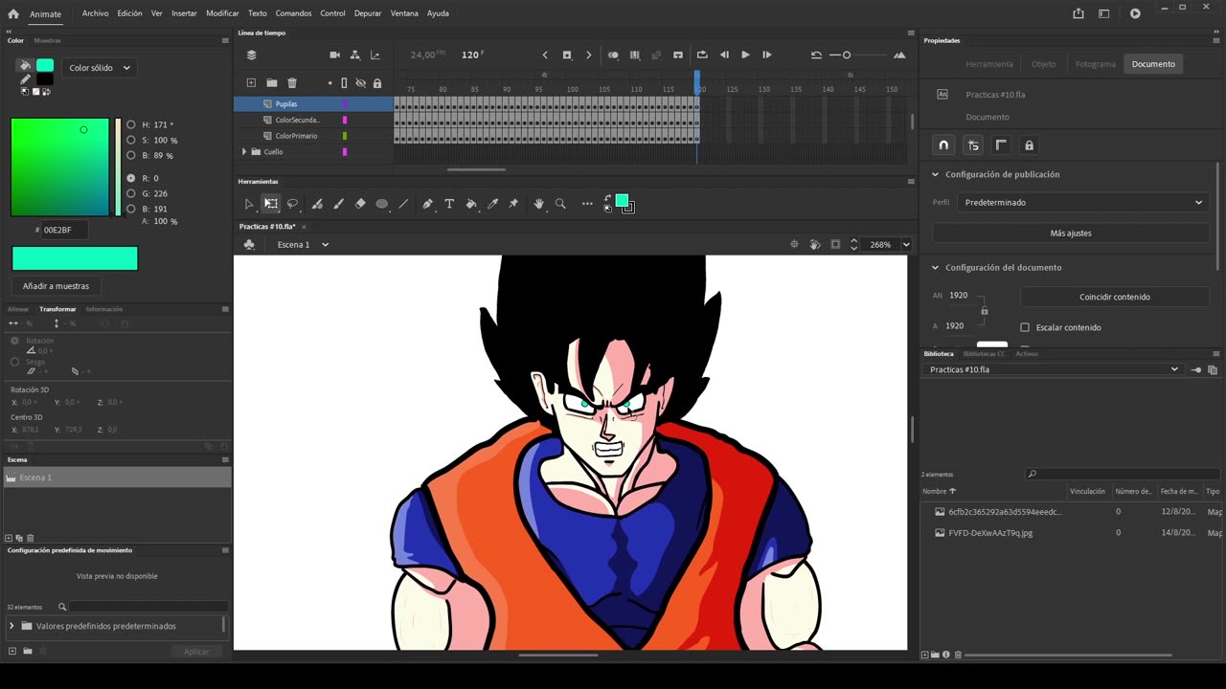Click the Más ajustes button
1226x689 pixels.
[1070, 233]
